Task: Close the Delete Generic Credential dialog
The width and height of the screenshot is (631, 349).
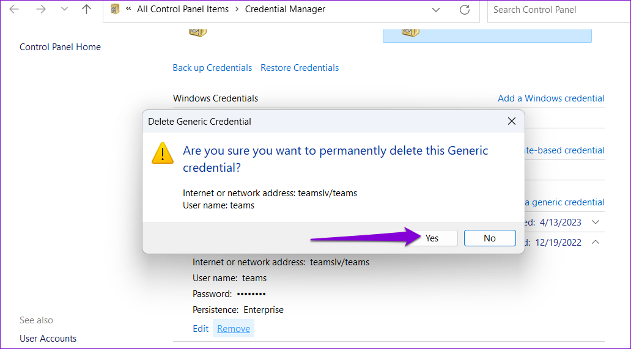Action: tap(512, 121)
